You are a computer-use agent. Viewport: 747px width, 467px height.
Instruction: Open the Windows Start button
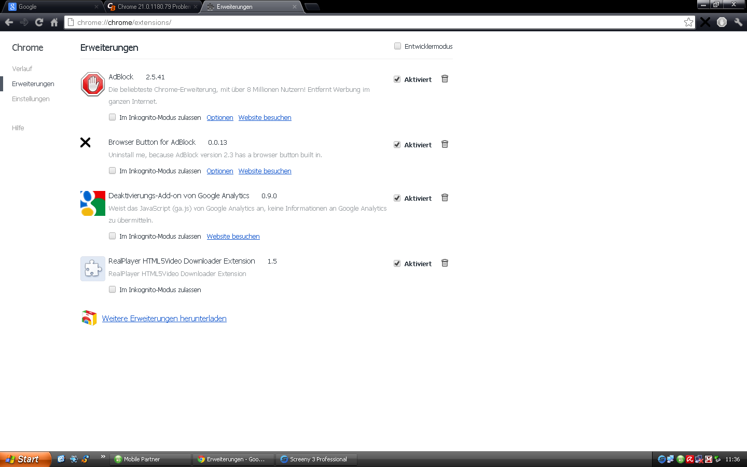[x=25, y=459]
